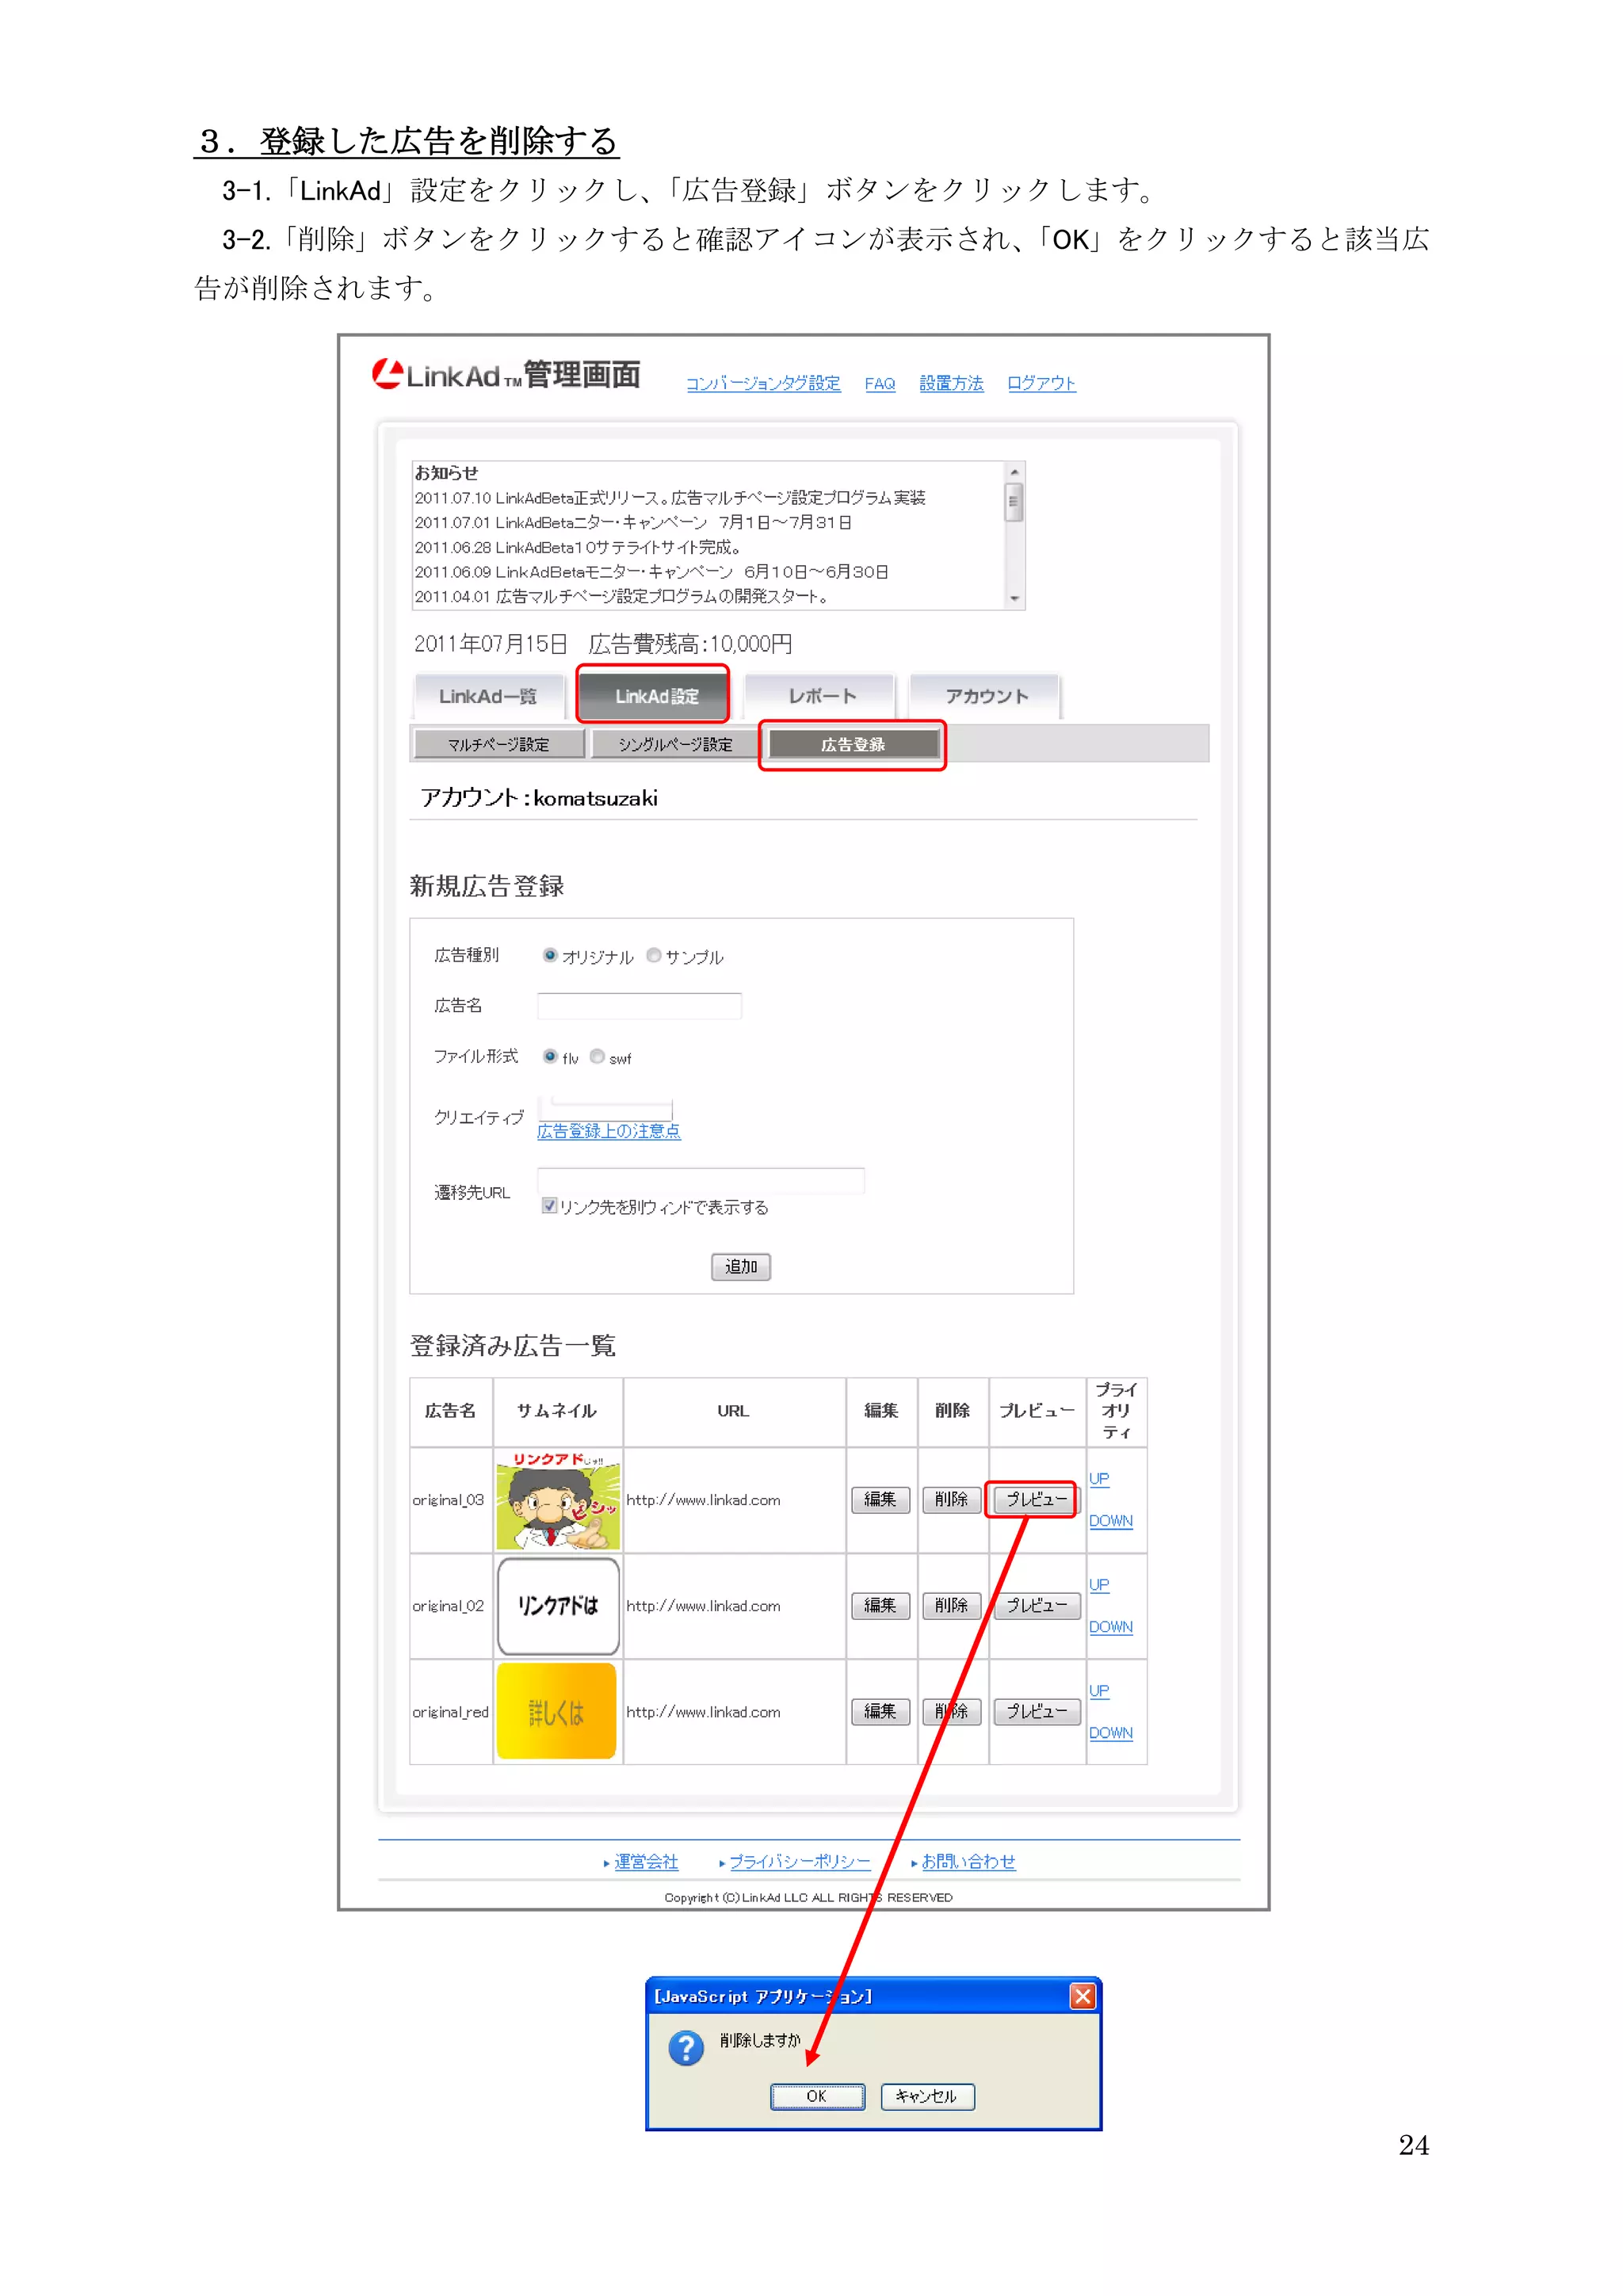Click 編集 button for original_red
Screen dimensions: 1623x2296
880,1711
